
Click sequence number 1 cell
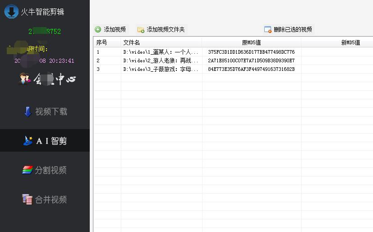pyautogui.click(x=98, y=52)
